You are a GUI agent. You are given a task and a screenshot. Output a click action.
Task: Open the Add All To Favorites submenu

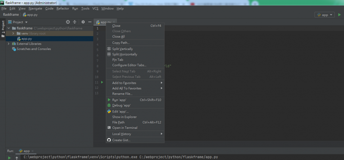135,88
